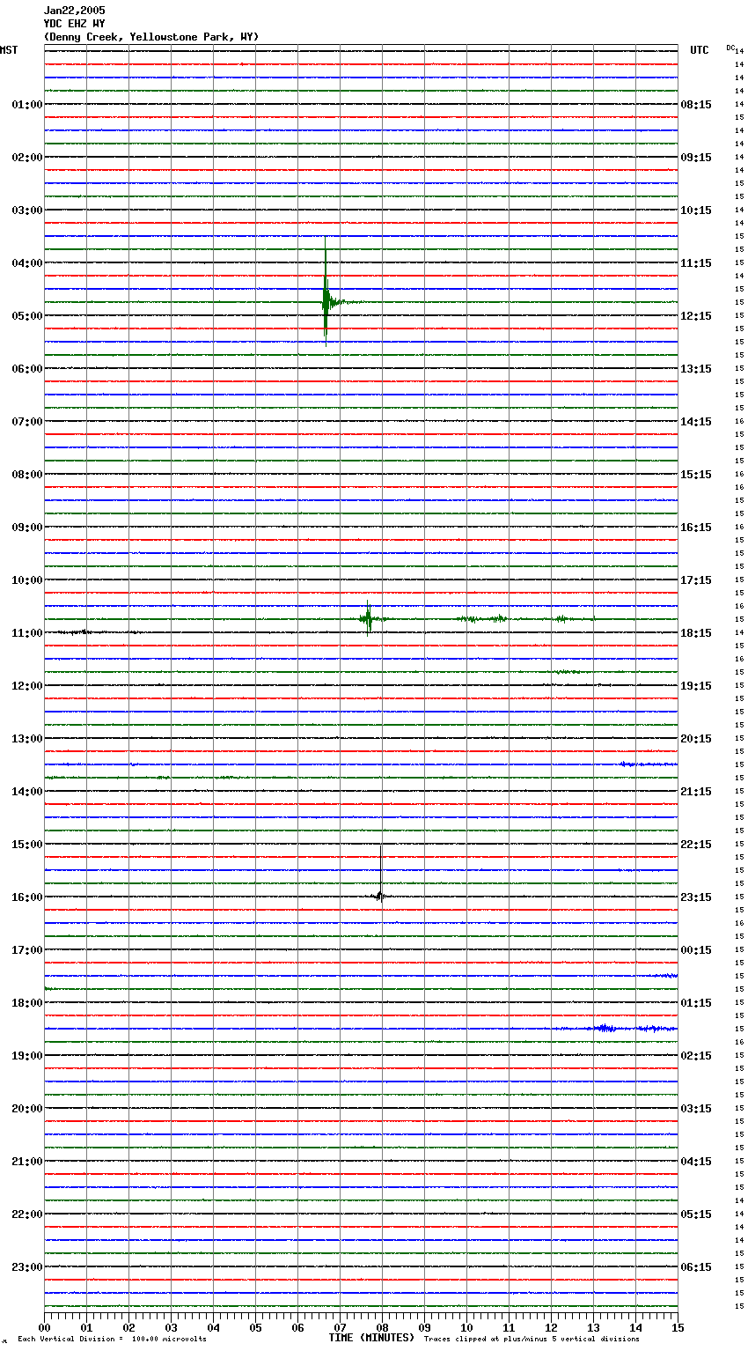The width and height of the screenshot is (748, 1351).
Task: Click the 16:15 UTC label
Action: click(696, 528)
